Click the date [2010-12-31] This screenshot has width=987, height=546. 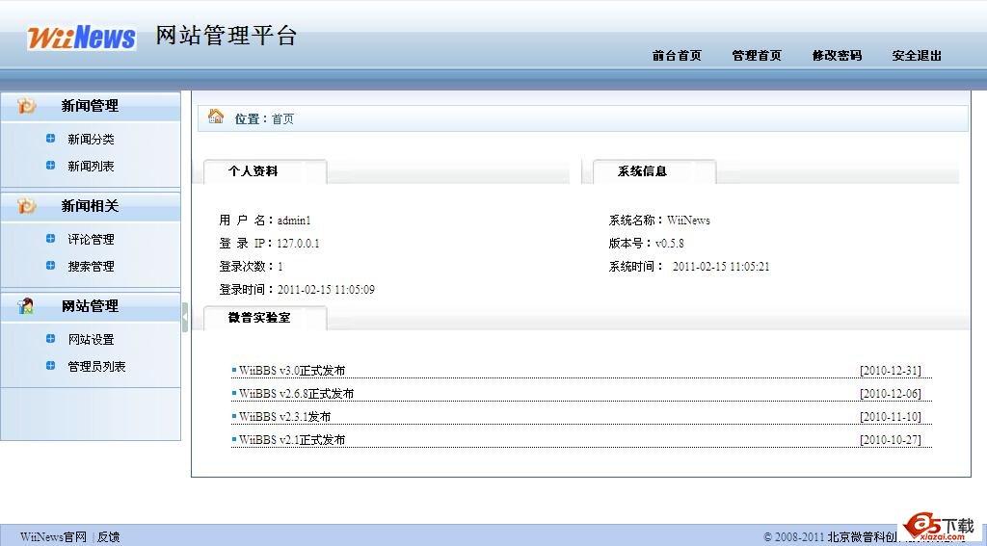click(890, 371)
